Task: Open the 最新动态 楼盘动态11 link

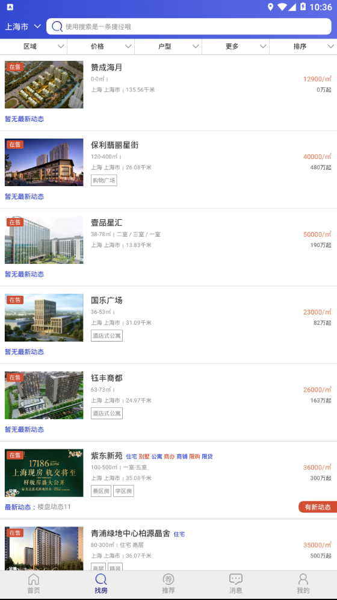Action: click(38, 507)
